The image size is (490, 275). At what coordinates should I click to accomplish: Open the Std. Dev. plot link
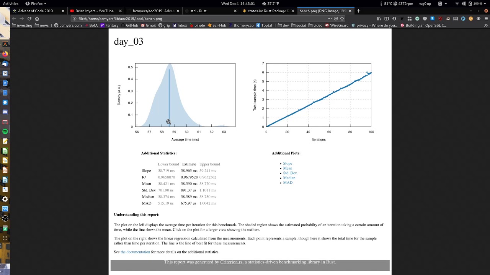(290, 173)
